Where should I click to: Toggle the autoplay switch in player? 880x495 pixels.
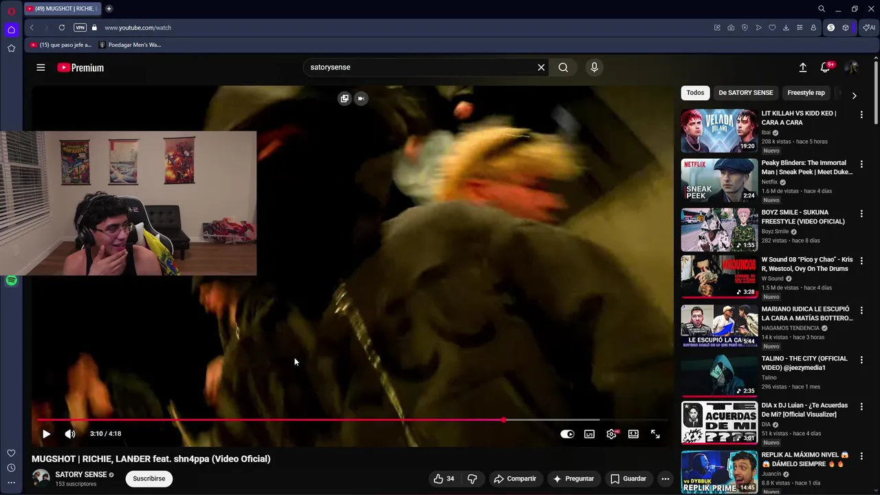pos(567,434)
